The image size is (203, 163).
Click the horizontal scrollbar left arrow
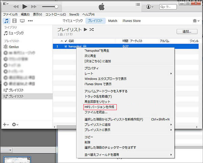54,127
